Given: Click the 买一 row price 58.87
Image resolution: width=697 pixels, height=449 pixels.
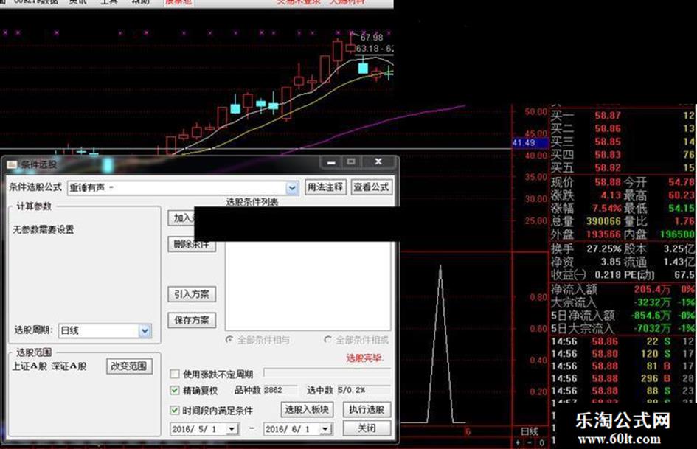Looking at the screenshot, I should [608, 116].
